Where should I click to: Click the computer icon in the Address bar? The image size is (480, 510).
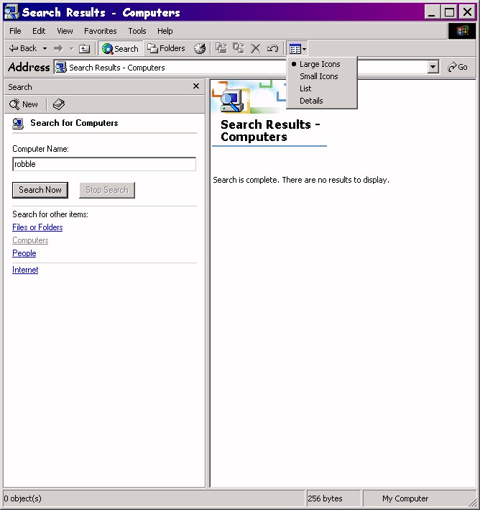[x=61, y=68]
